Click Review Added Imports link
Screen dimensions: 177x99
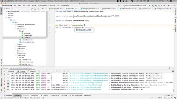point(84,31)
